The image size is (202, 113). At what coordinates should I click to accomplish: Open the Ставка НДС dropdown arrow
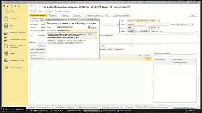197,31
